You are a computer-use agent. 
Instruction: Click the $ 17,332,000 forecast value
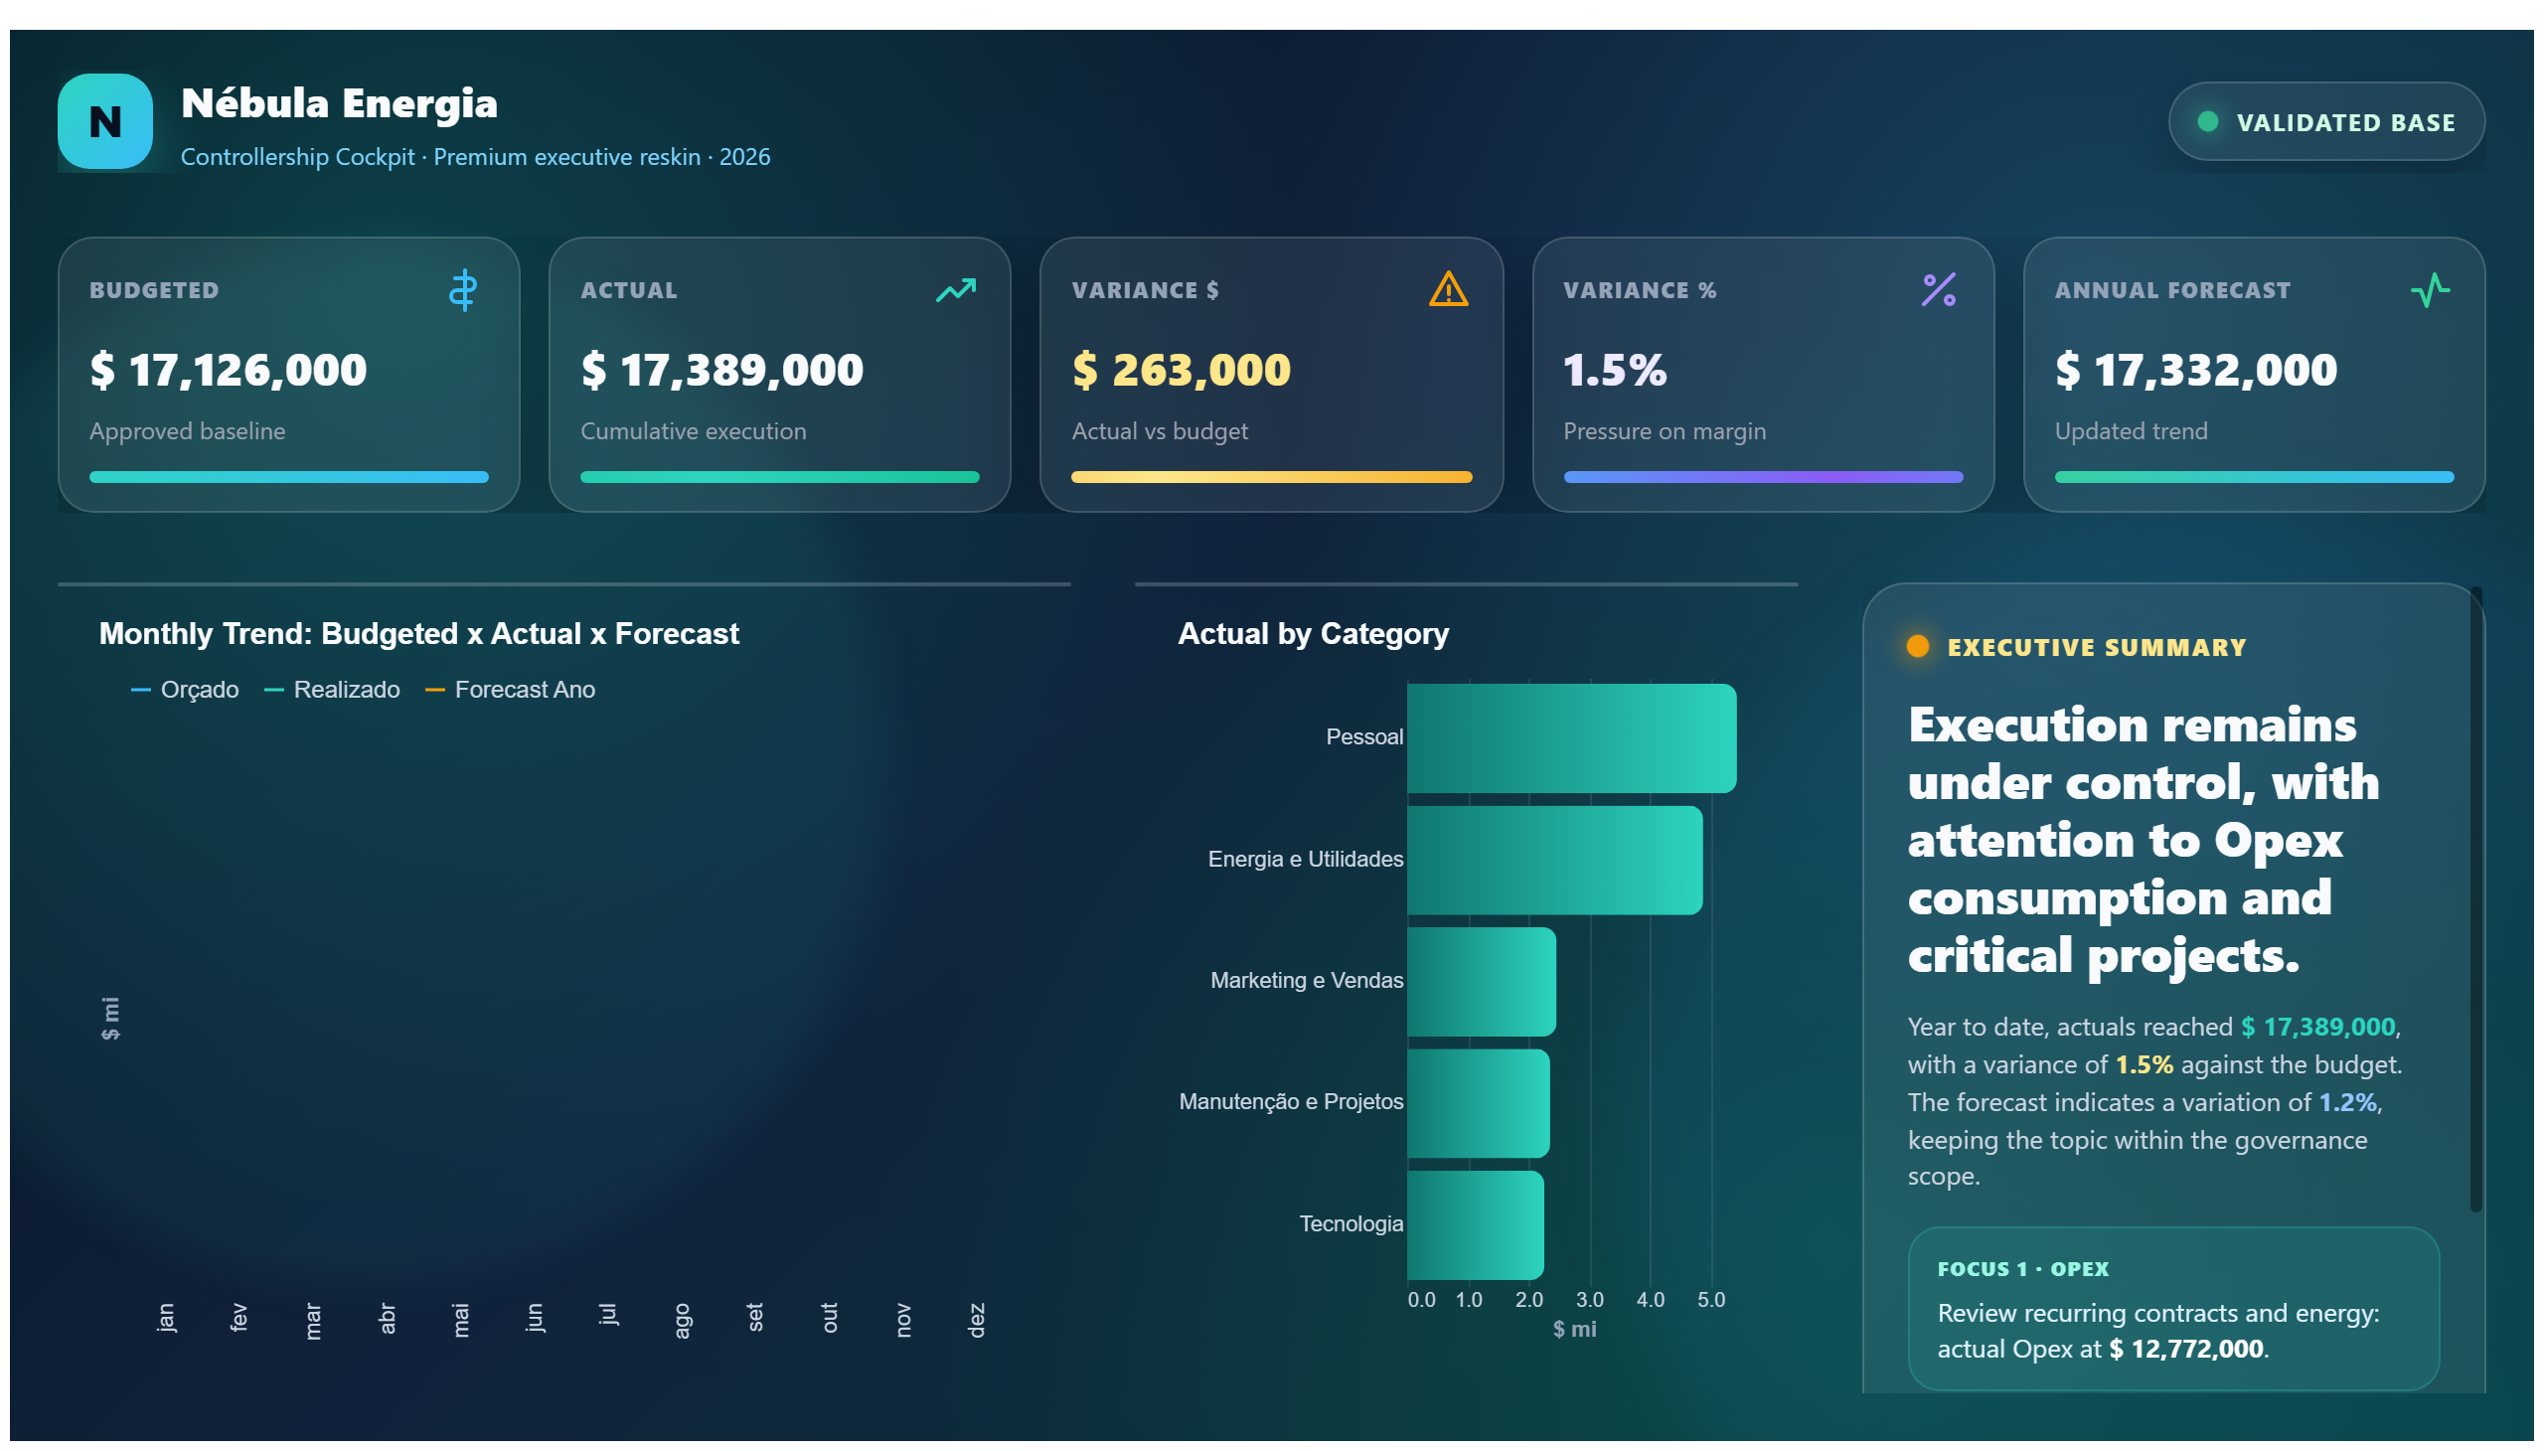[2195, 370]
